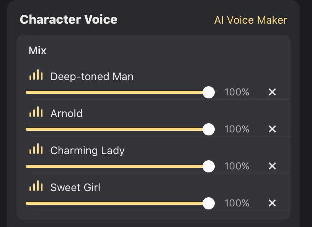Click the sound bars icon beside Sweet Girl
This screenshot has height=227, width=312.
pos(36,187)
